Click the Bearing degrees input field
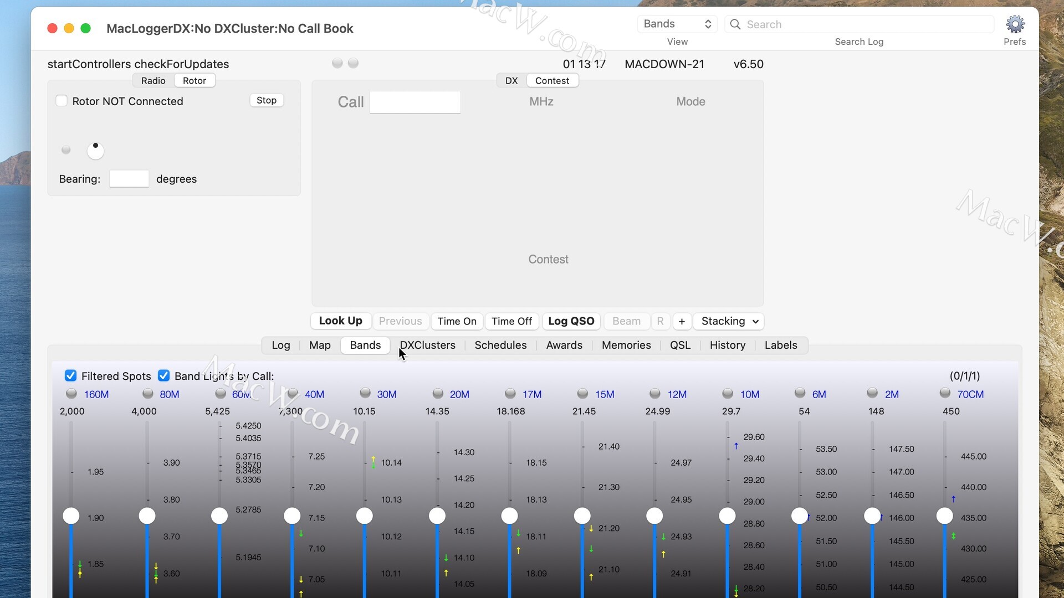 coord(129,179)
